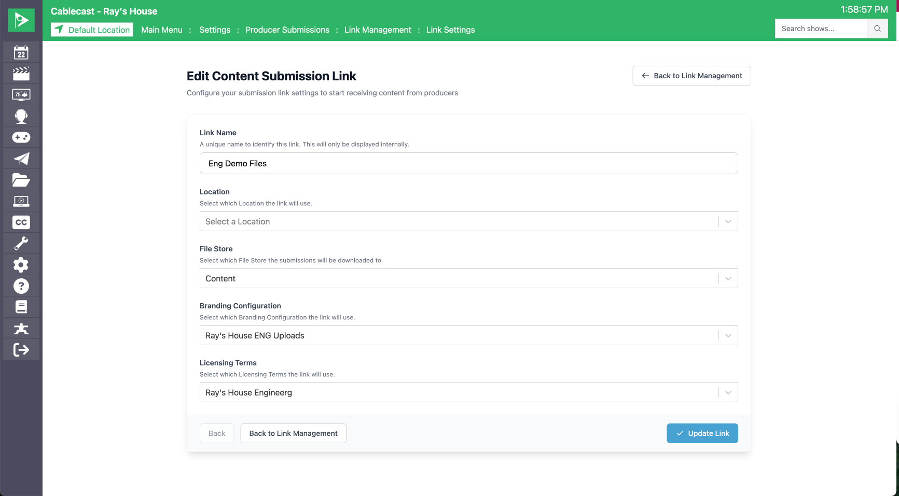Click the 1:58:57 PM clock

864,9
